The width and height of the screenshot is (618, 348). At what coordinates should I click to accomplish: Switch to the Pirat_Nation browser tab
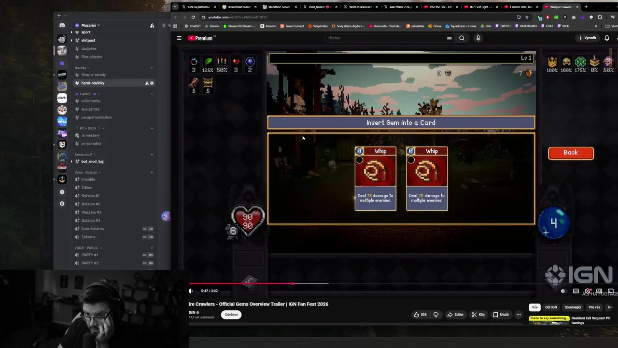(319, 7)
